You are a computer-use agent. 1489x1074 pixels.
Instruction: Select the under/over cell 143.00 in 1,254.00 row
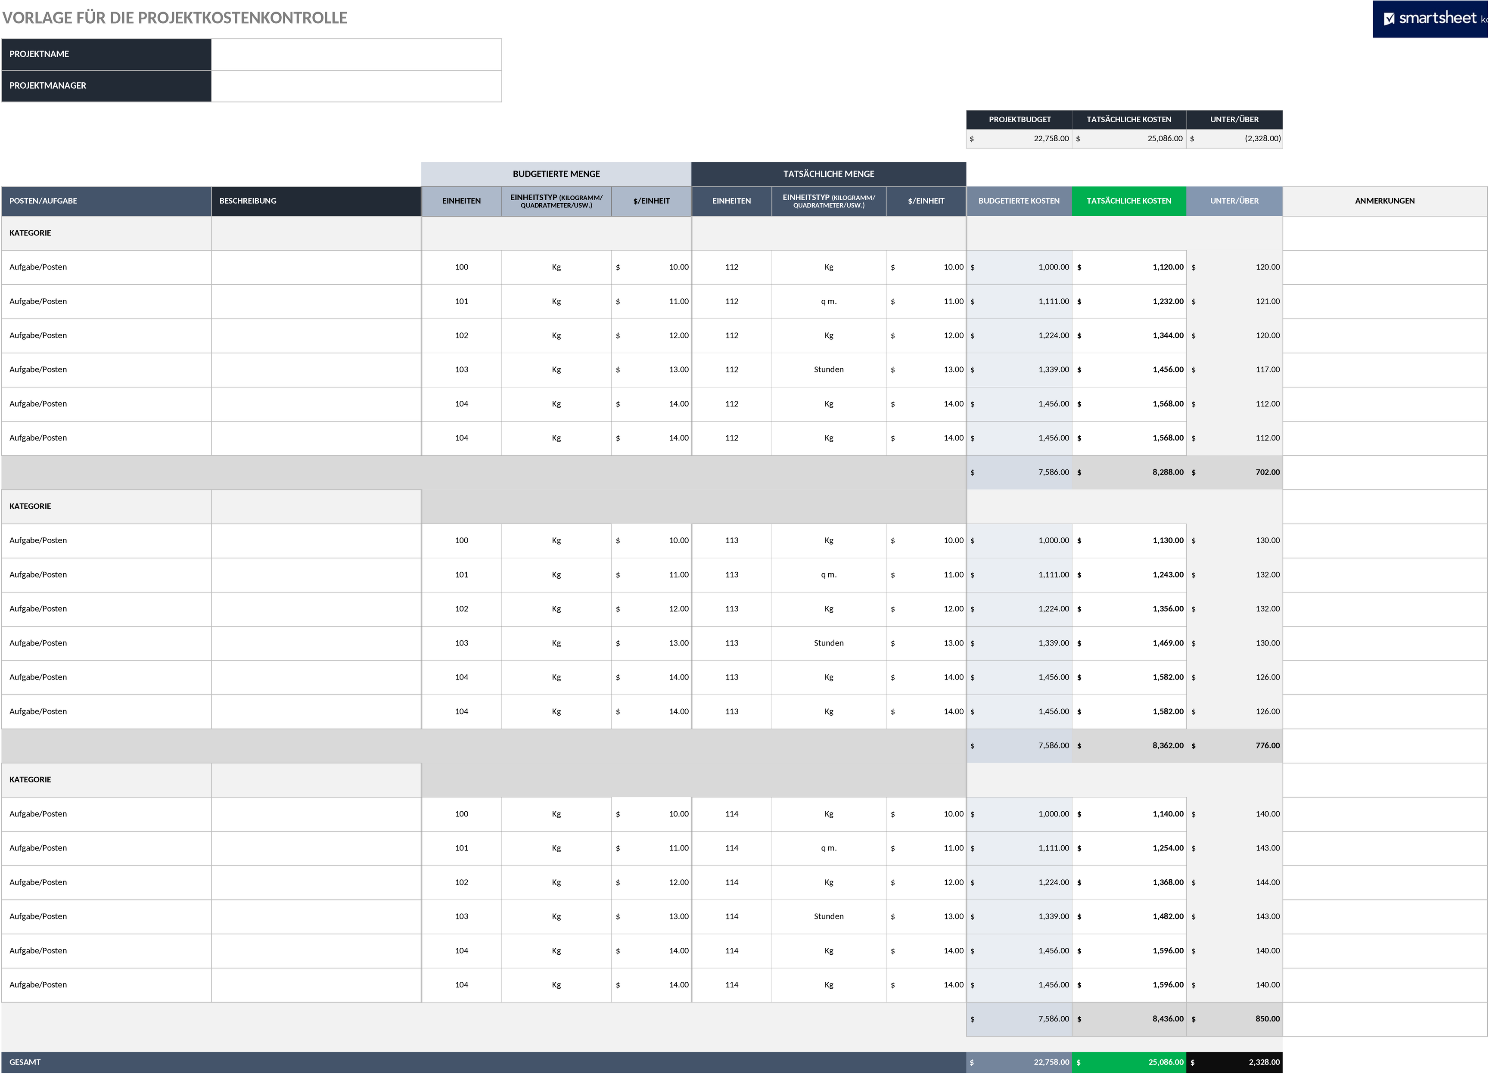(1234, 848)
